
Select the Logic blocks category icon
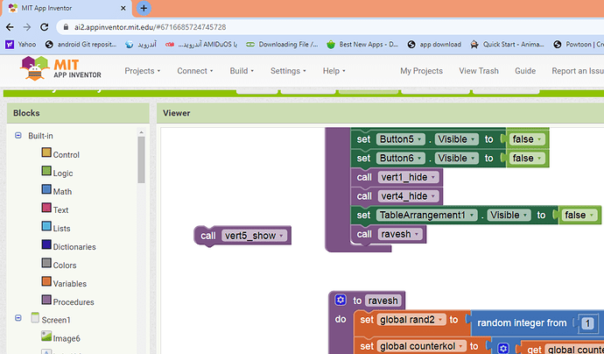[46, 173]
